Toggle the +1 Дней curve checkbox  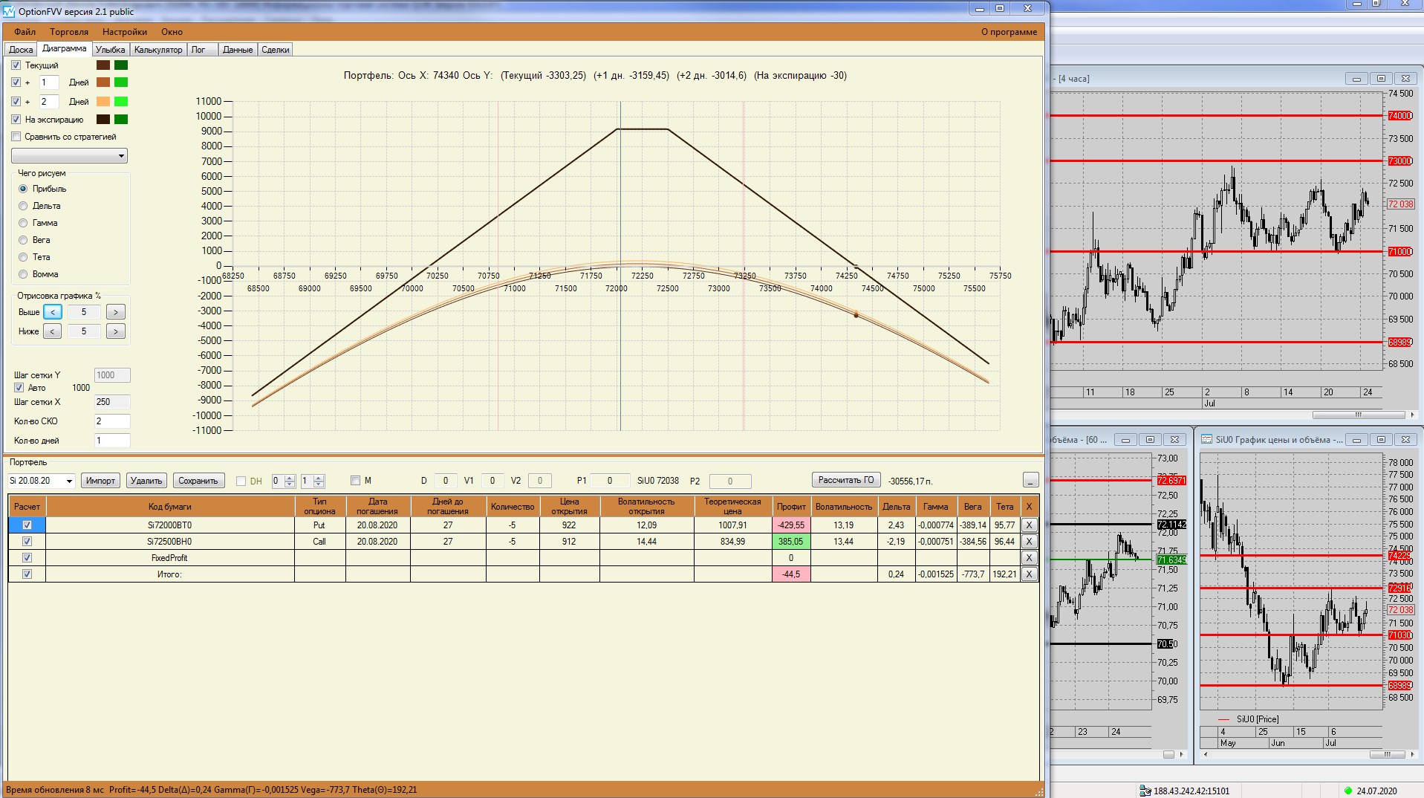click(16, 82)
